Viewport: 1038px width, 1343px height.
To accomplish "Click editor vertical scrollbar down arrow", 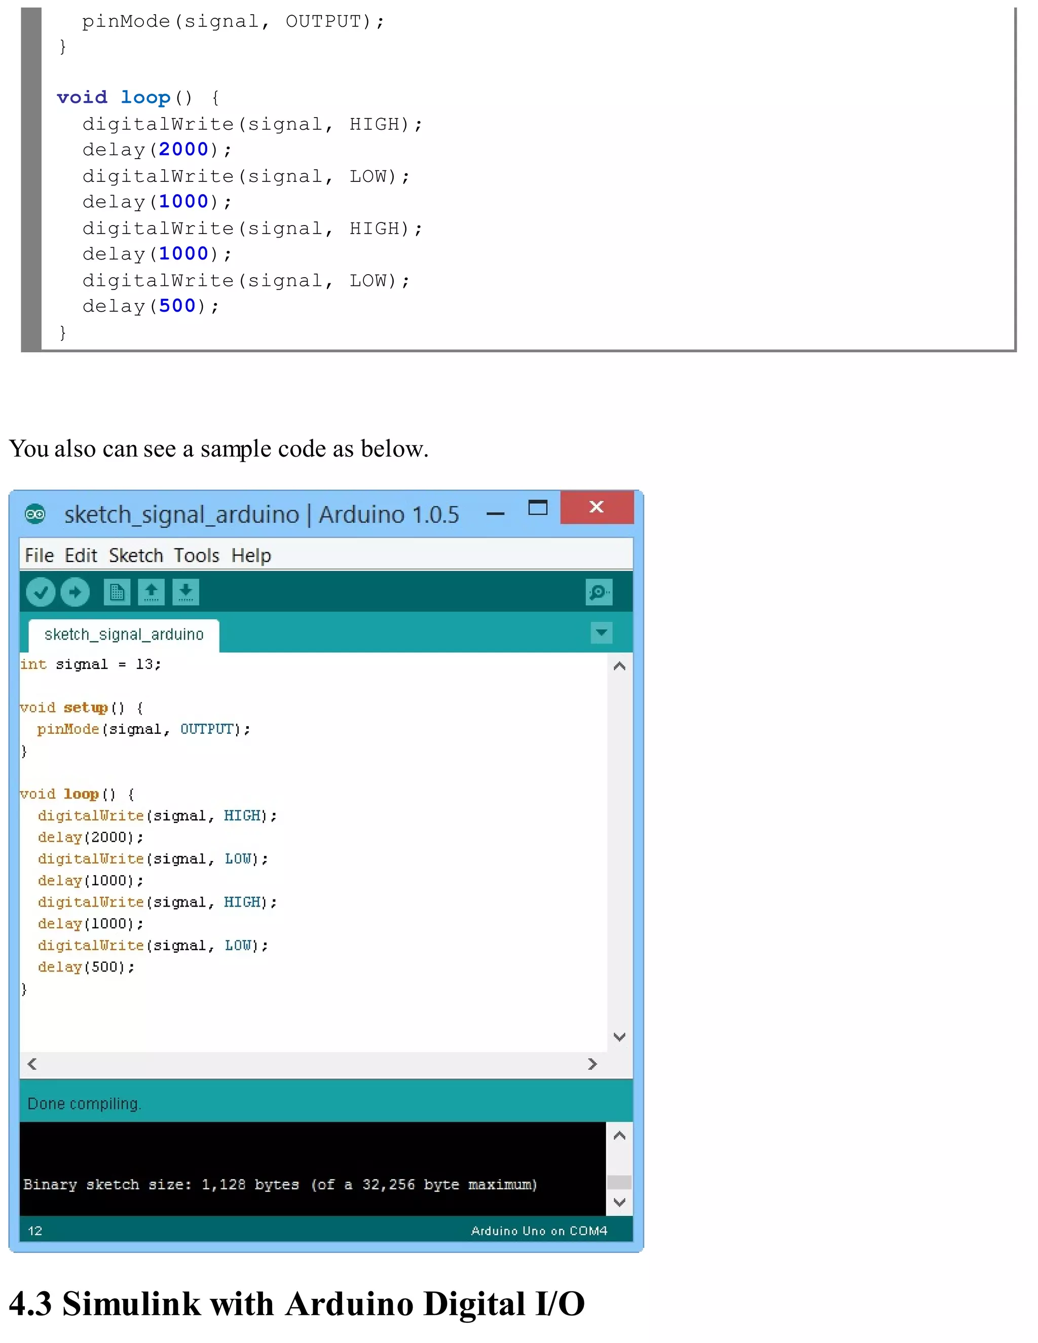I will pos(620,1037).
